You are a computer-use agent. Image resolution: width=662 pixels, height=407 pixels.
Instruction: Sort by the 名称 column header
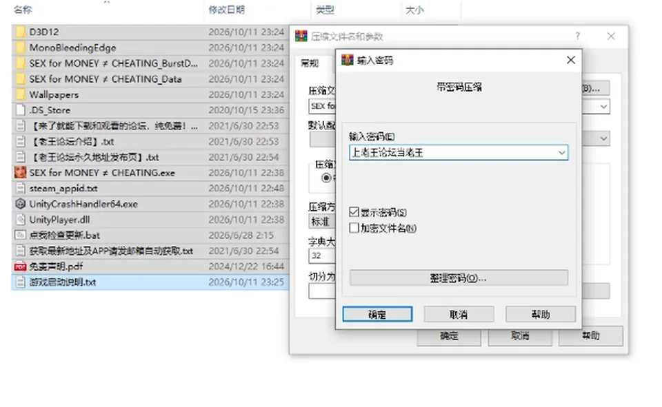click(23, 10)
